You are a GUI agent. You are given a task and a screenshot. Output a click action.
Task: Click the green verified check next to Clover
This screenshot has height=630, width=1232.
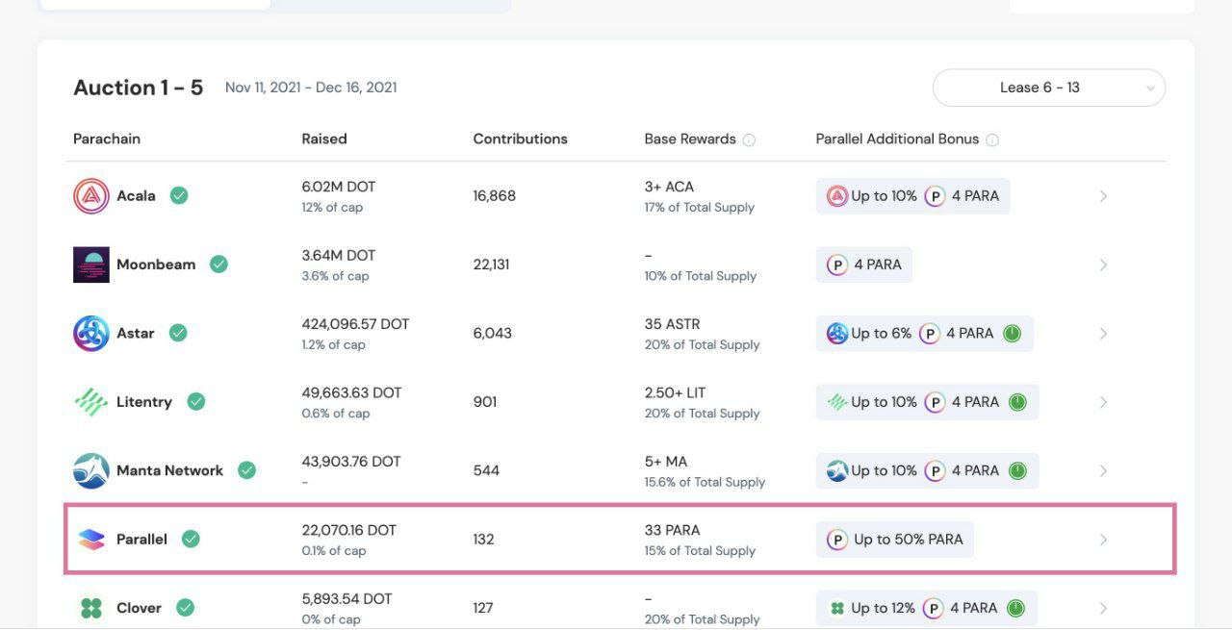[x=185, y=608]
